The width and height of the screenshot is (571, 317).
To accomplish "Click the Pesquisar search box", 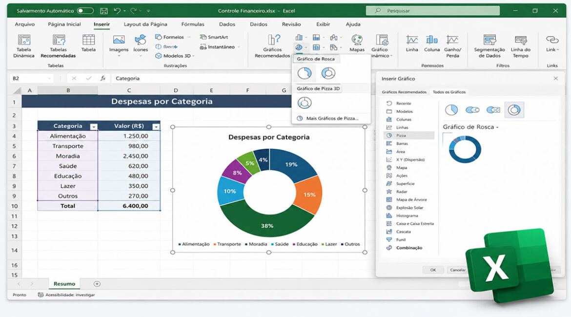I will [x=432, y=11].
